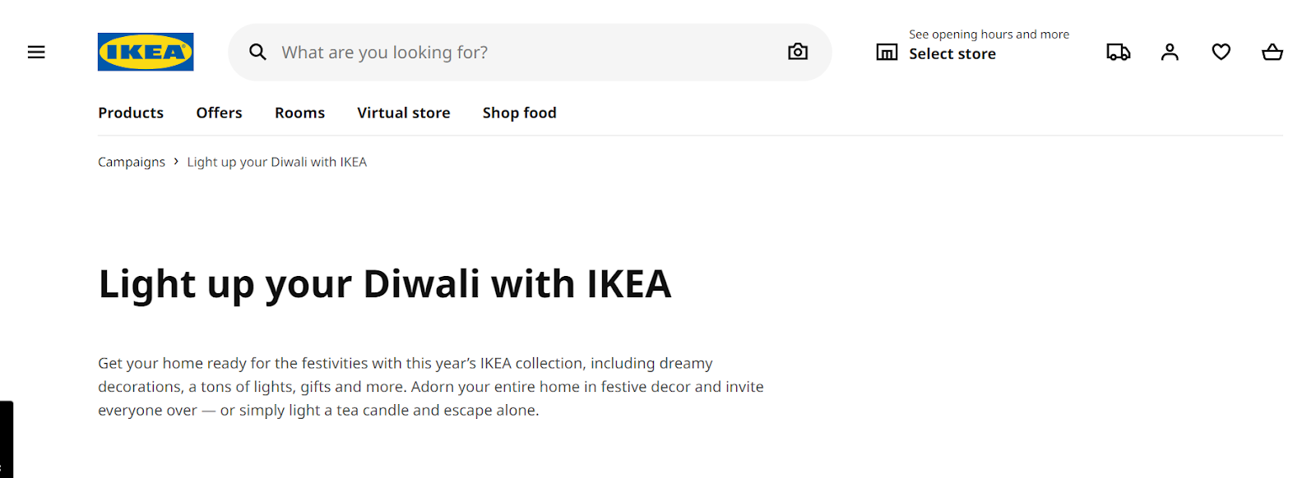Open the user profile account icon

click(1170, 52)
